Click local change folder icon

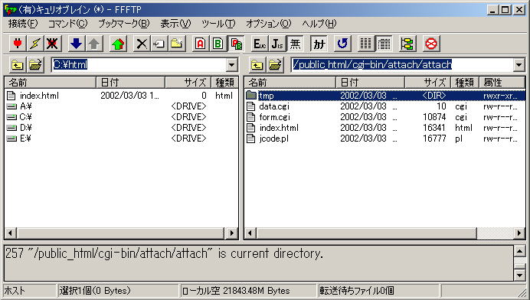click(x=35, y=64)
